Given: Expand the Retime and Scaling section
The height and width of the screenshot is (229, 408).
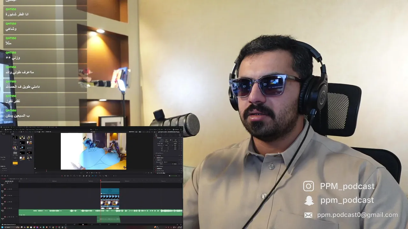Looking at the screenshot, I should (x=161, y=173).
